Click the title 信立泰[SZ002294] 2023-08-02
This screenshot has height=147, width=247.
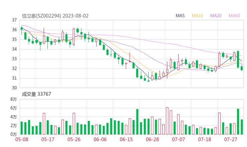coord(55,16)
